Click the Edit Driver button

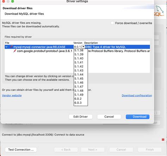click(81, 117)
